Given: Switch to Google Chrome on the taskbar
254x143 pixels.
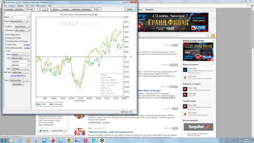Looking at the screenshot, I should tap(69, 140).
